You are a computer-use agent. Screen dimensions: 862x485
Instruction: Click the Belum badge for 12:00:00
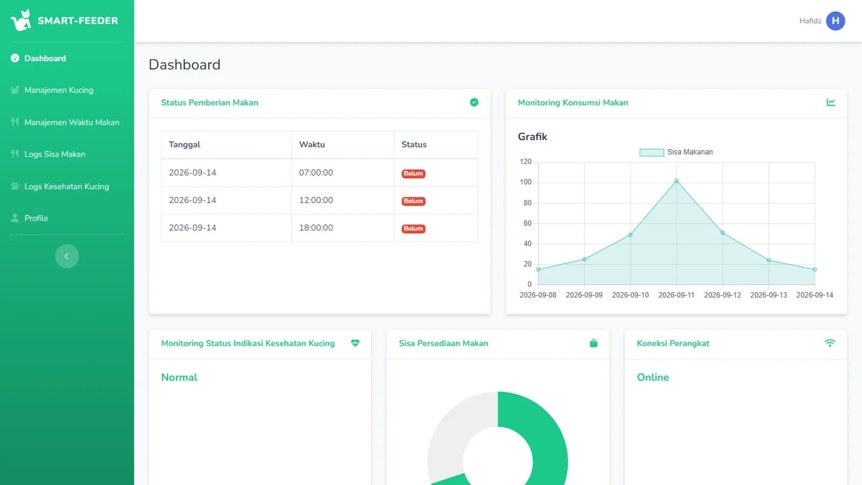tap(413, 201)
